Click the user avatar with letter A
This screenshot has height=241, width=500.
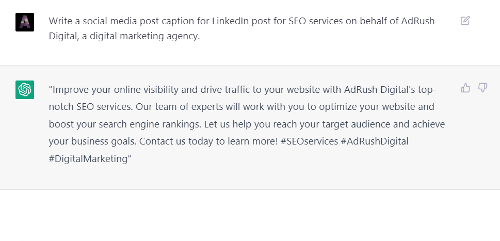tap(25, 22)
